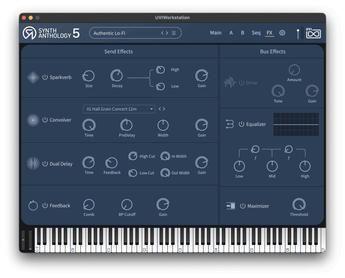This screenshot has width=345, height=278.
Task: Click the Dual Delay effect icon
Action: pos(33,163)
